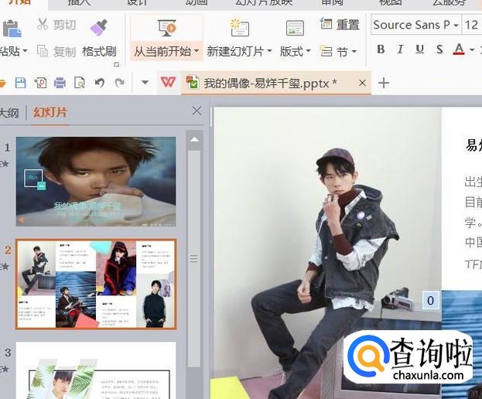Viewport: 482px width, 399px height.
Task: Toggle Underline text formatting
Action: point(419,49)
